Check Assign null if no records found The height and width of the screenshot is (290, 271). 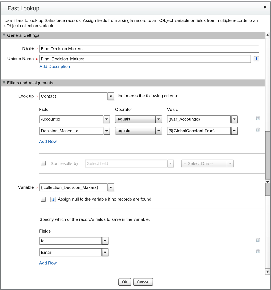[43, 199]
